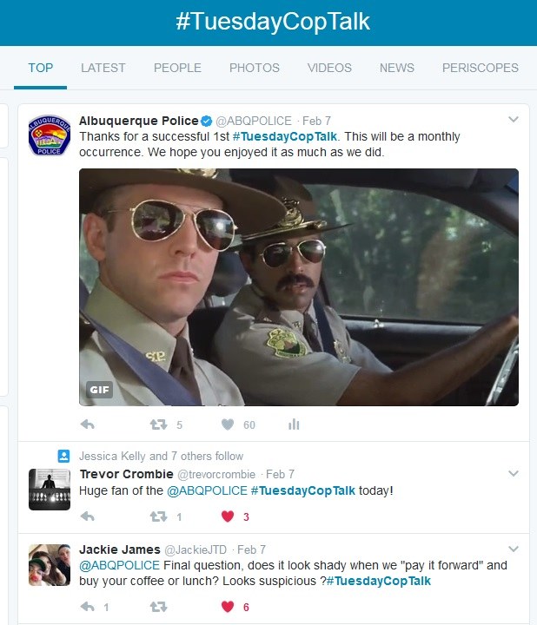The image size is (537, 625).
Task: Open Albuquerque Police profile avatar
Action: coord(50,135)
